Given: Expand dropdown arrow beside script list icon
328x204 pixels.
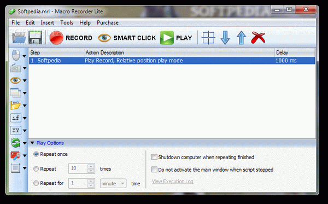Looking at the screenshot, I should click(25, 168).
